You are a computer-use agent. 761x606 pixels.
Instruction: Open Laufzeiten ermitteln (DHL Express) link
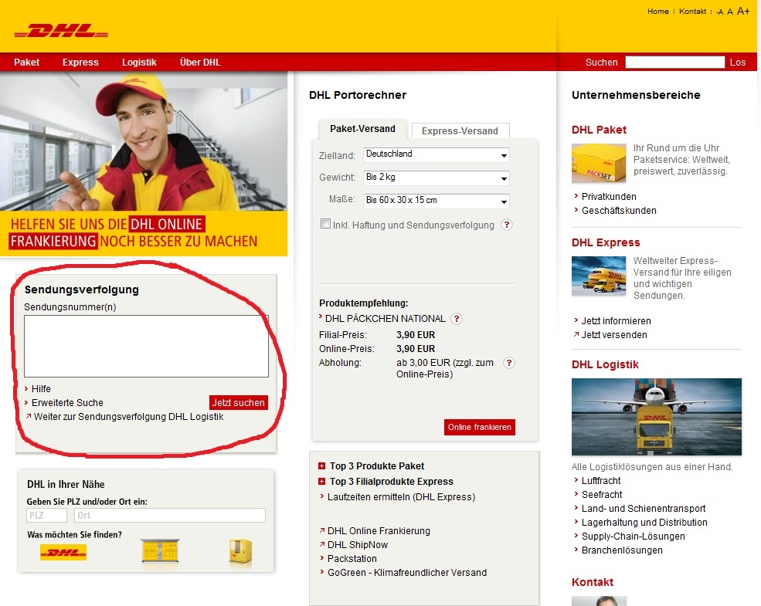point(402,497)
